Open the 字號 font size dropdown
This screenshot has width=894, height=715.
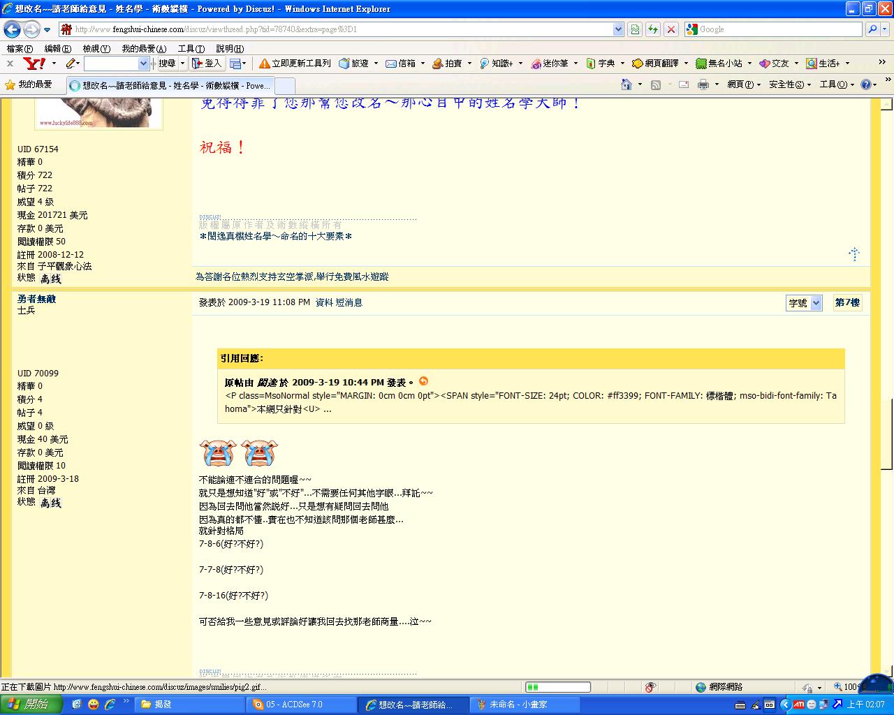pyautogui.click(x=803, y=303)
